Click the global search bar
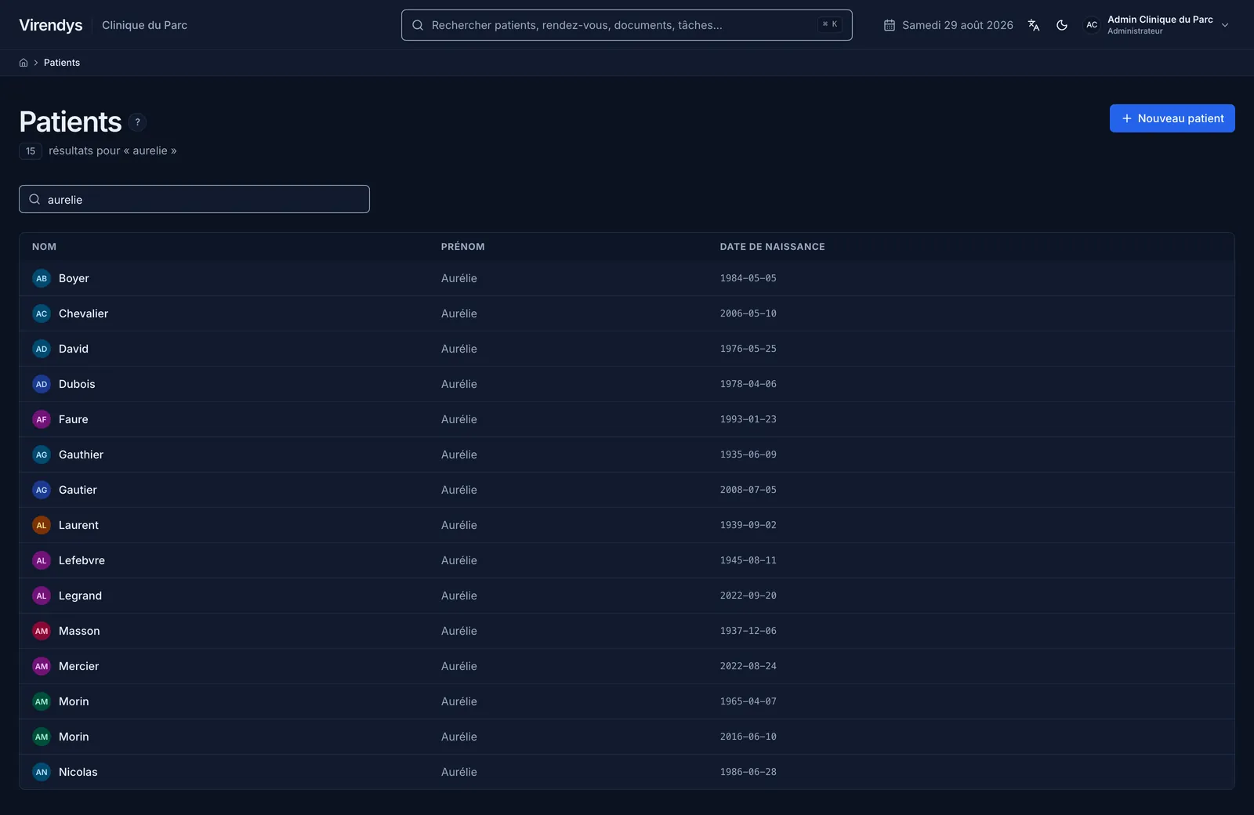The image size is (1254, 815). click(x=626, y=25)
